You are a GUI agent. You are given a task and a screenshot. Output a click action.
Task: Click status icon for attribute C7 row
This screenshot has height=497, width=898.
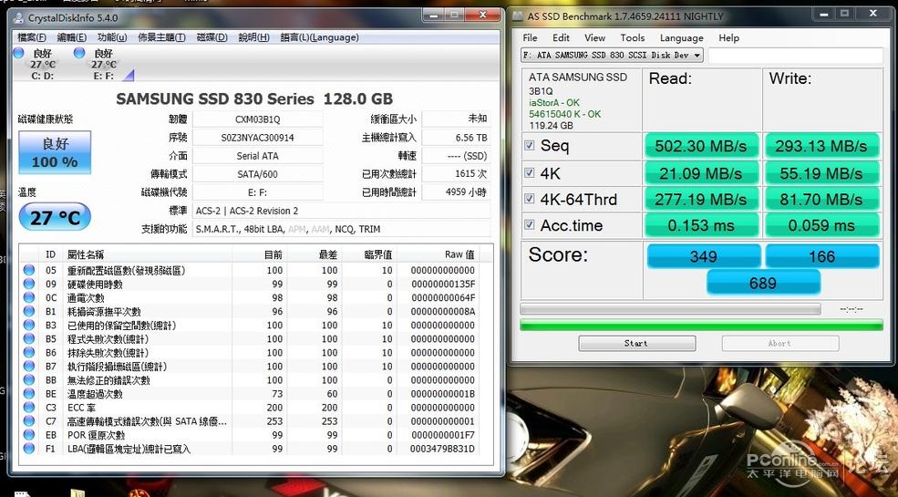click(28, 421)
